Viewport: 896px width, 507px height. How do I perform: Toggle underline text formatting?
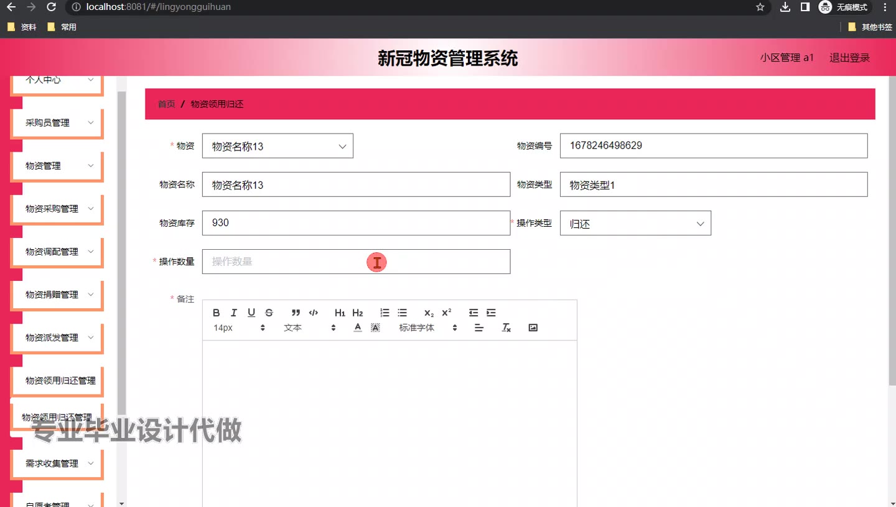251,313
